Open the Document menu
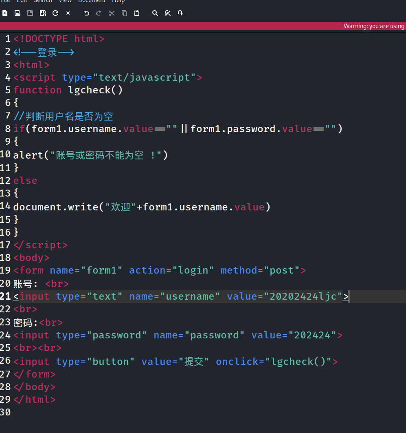Image resolution: width=406 pixels, height=433 pixels. [92, 1]
